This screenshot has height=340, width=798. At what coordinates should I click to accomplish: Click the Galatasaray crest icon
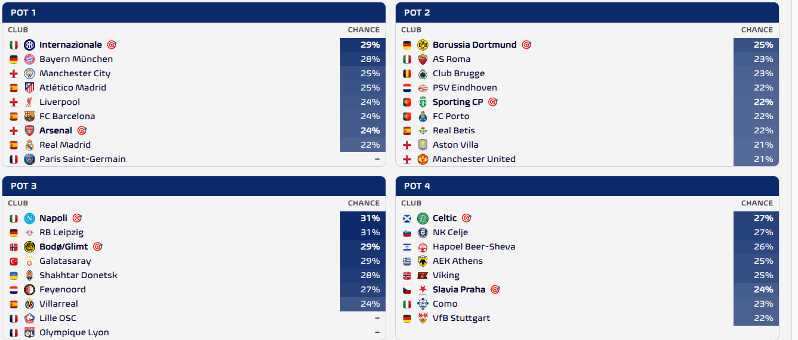click(29, 261)
